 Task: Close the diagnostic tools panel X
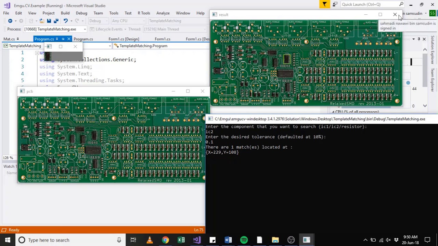pyautogui.click(x=424, y=39)
